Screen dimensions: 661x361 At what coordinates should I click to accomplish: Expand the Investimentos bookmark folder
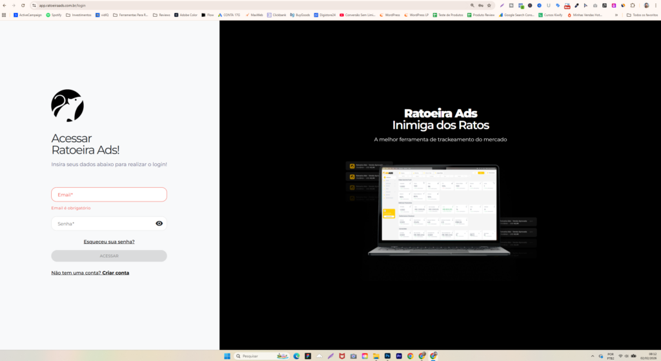[x=79, y=15]
